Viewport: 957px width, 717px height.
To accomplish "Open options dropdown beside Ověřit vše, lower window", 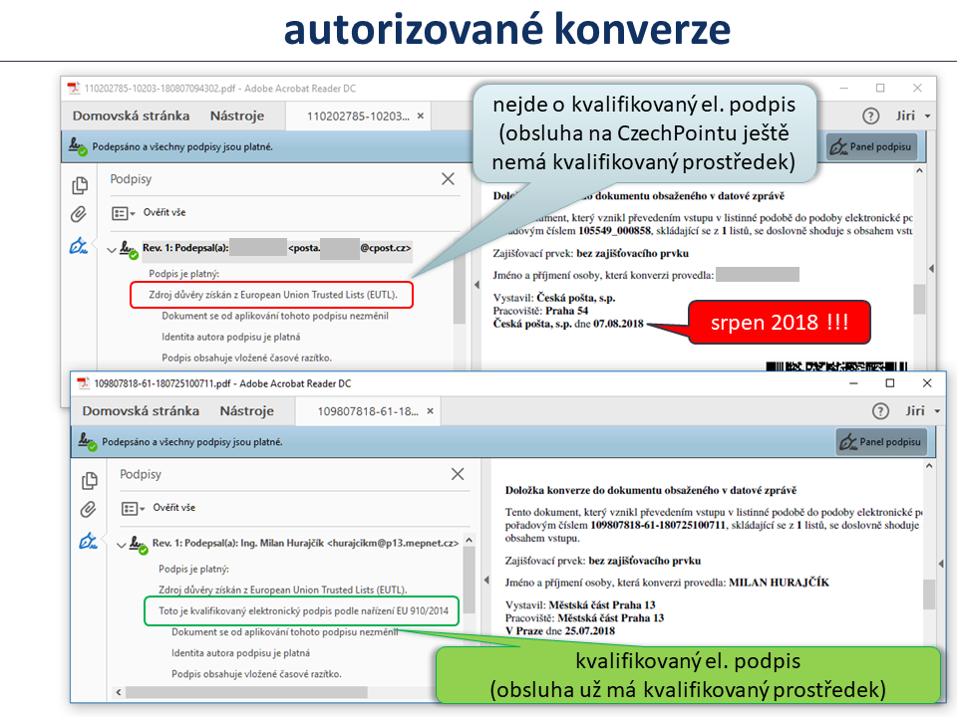I will tap(133, 509).
